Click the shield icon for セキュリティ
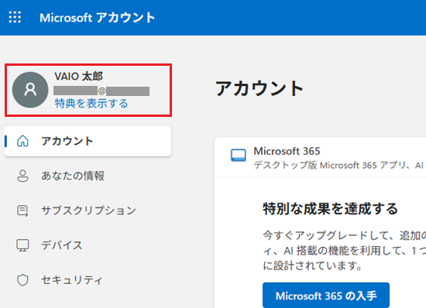 pos(22,280)
